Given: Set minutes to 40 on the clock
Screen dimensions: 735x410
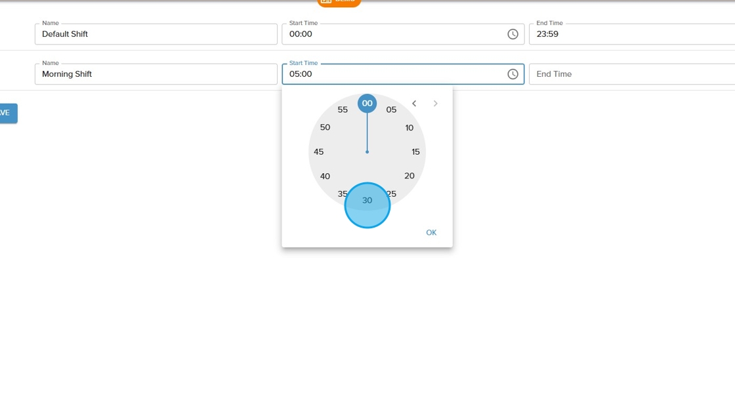Looking at the screenshot, I should tap(325, 176).
